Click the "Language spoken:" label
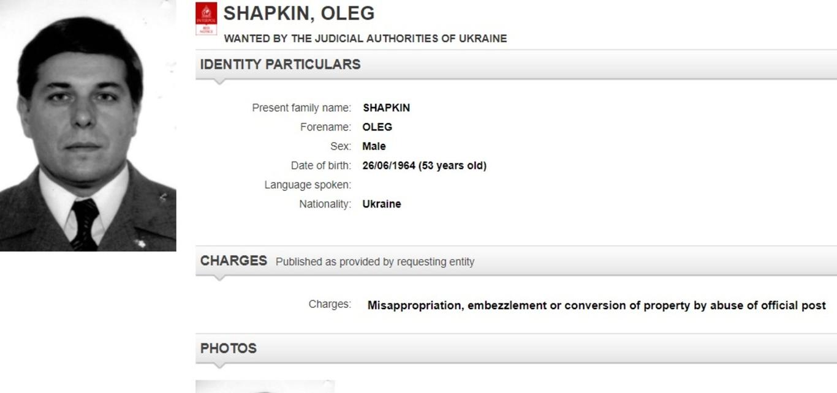Viewport: 837px width, 393px height. click(308, 185)
